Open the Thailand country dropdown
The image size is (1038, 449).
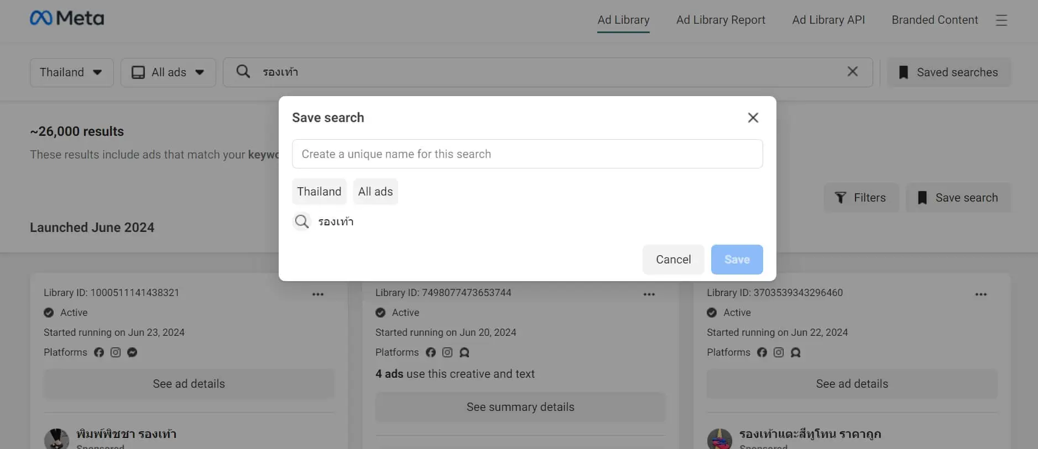pos(71,72)
